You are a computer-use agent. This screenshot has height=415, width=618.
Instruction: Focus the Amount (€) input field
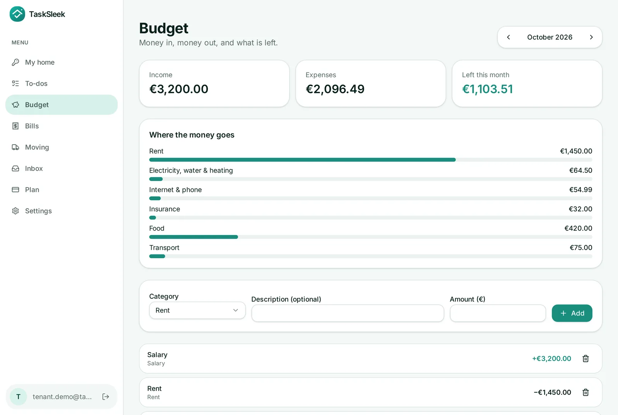coord(498,313)
